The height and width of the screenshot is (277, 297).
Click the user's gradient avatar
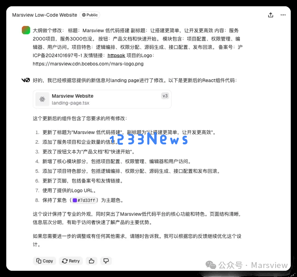26,30
